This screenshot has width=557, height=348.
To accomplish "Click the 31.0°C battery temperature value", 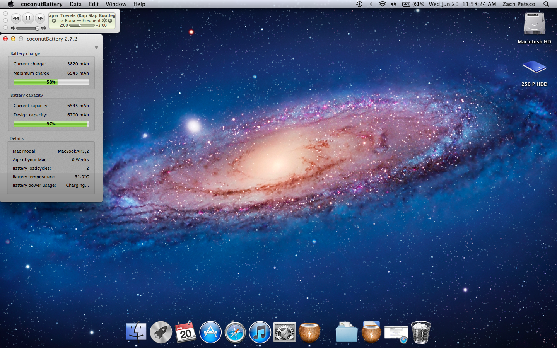I will [82, 177].
